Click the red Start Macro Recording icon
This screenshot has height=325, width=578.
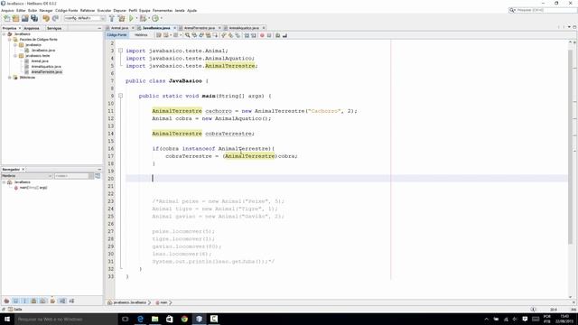pyautogui.click(x=262, y=35)
